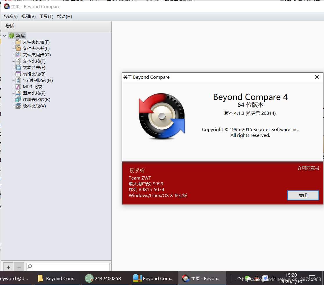
Task: Open the 工具(T) menu
Action: coord(46,17)
